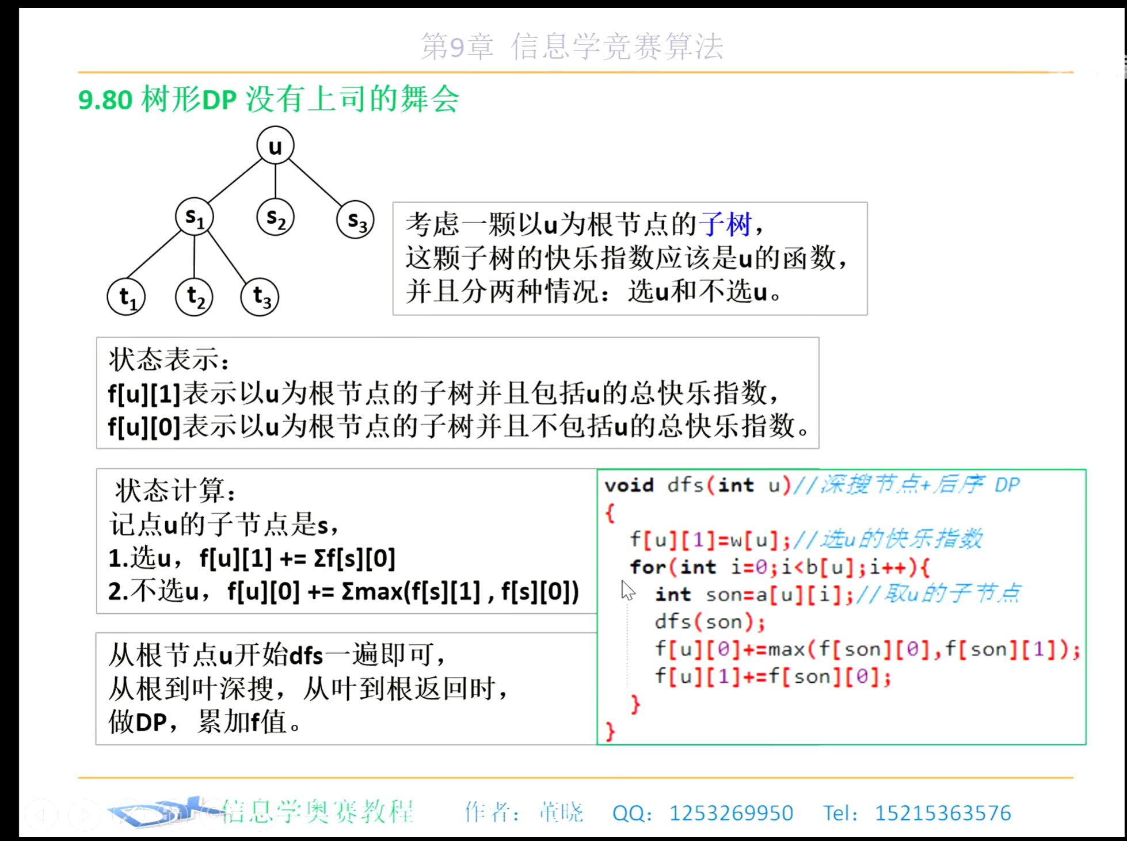
Task: Click the root node u circle
Action: pyautogui.click(x=275, y=146)
